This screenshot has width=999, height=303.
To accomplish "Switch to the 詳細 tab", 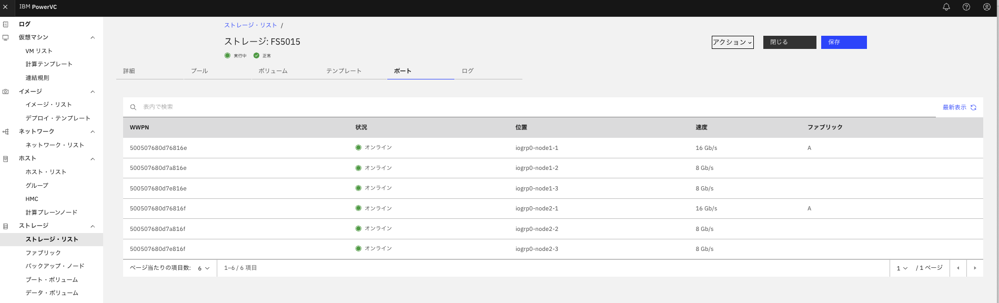I will coord(149,71).
